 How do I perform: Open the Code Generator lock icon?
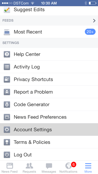point(7,104)
